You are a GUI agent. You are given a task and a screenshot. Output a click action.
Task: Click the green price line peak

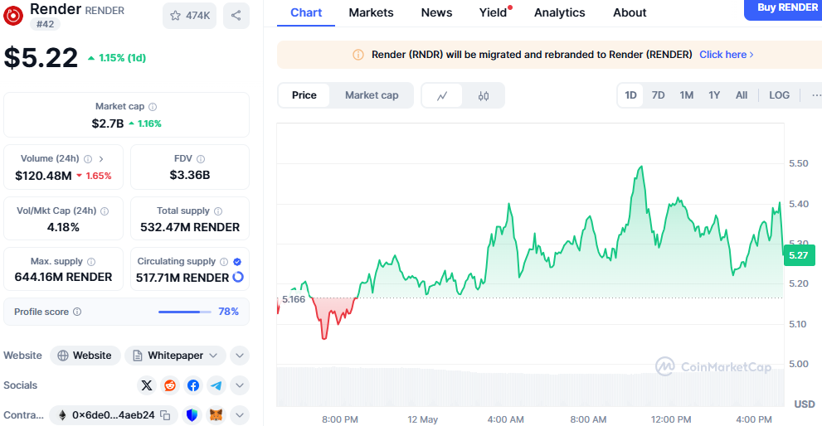[640, 167]
